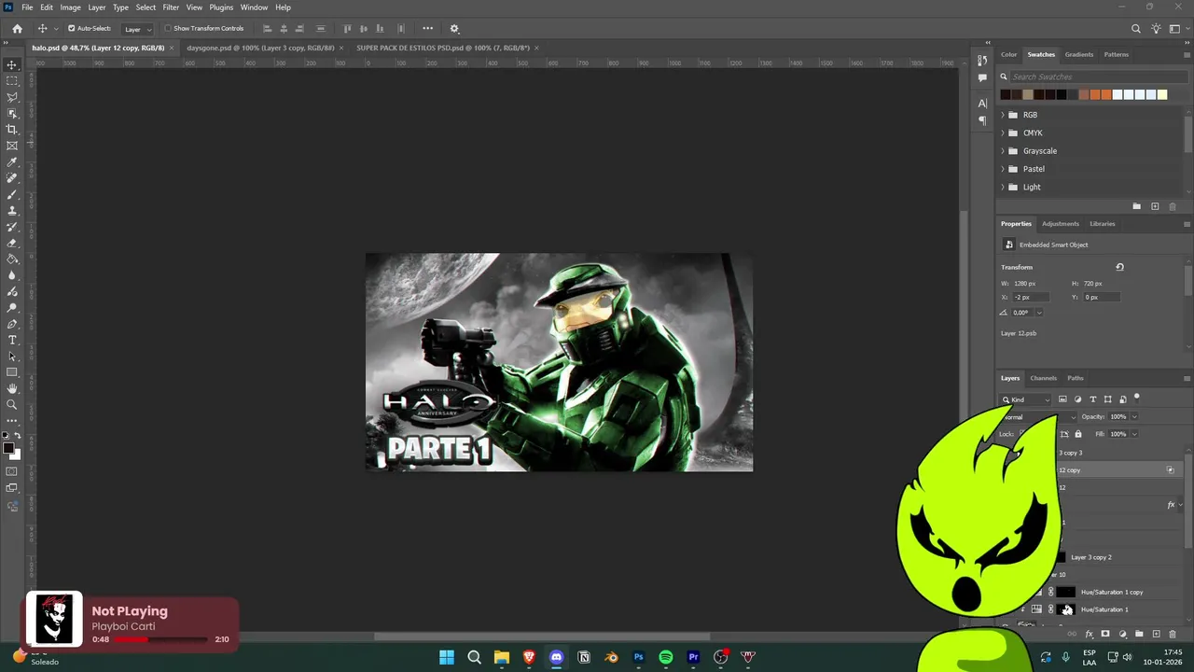Open the Plugins menu

[221, 7]
